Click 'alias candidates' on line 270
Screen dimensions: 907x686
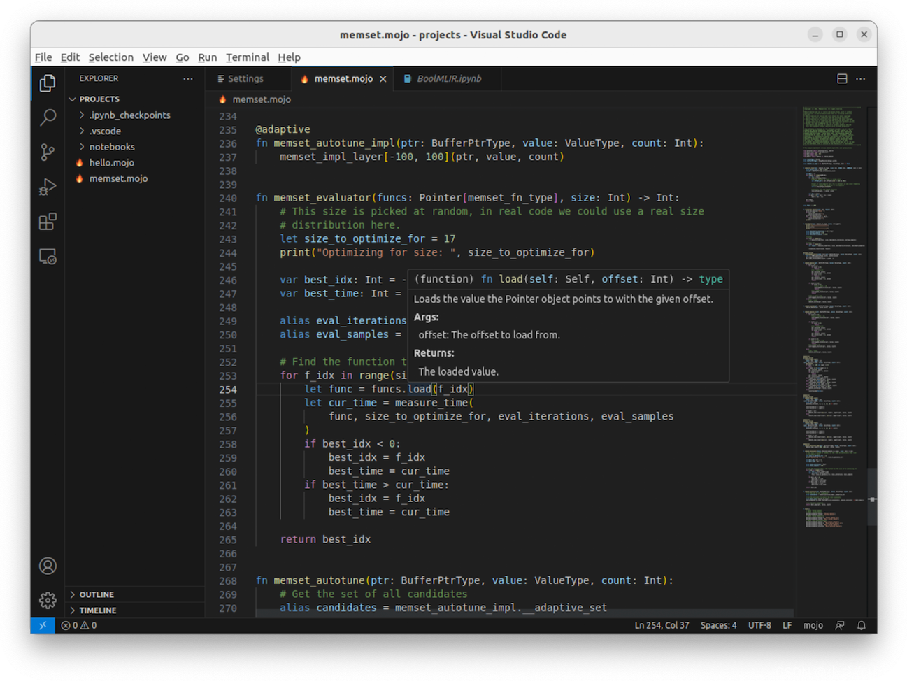tap(328, 608)
